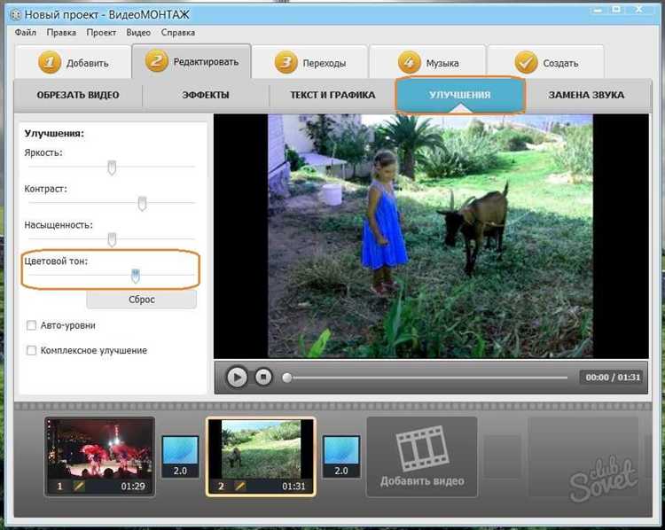Click the pencil edit icon on clip 2
Image resolution: width=665 pixels, height=530 pixels.
click(240, 486)
